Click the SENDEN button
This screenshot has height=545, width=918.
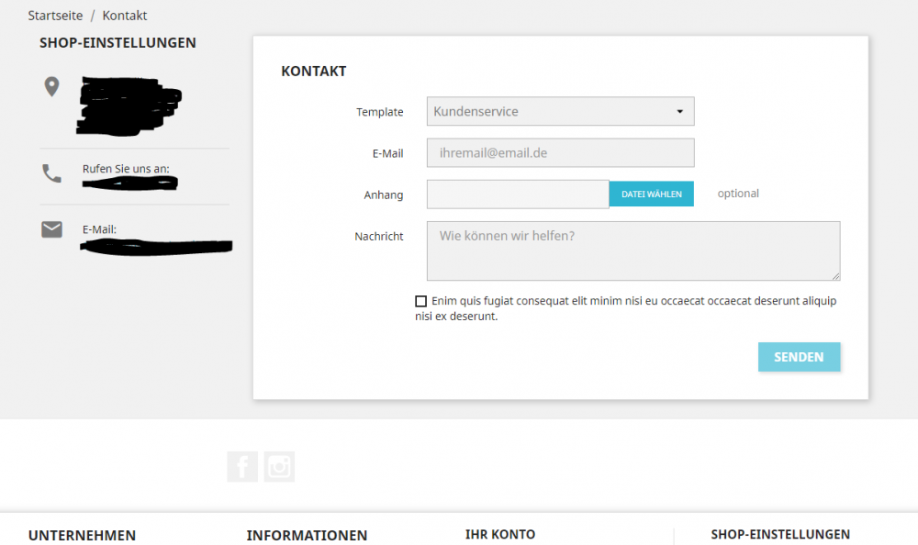coord(800,357)
